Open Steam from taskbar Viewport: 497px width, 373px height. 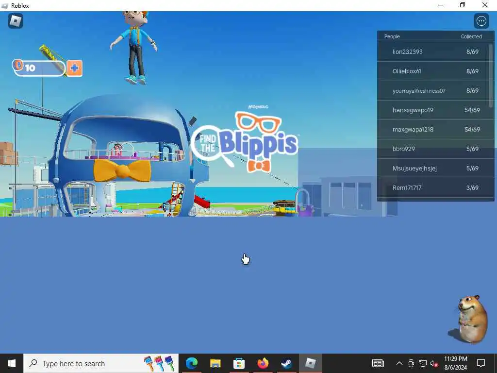tap(286, 363)
